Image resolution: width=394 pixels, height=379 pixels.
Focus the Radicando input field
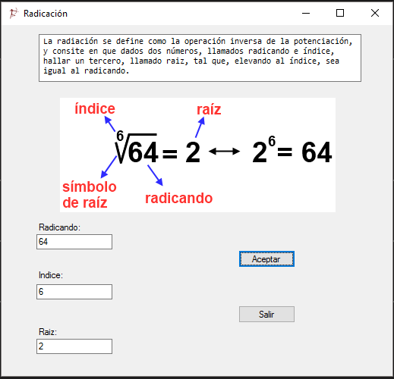[x=74, y=242]
